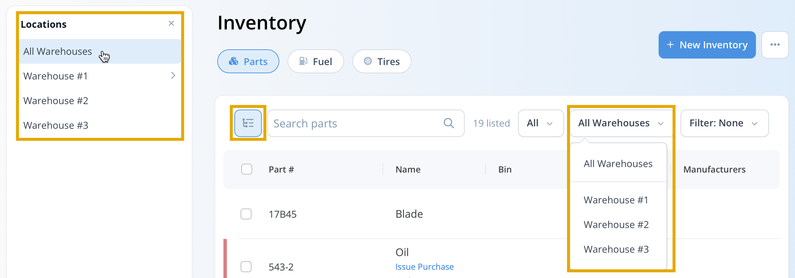This screenshot has height=278, width=795.
Task: Expand Warehouse #1 chevron in Locations
Action: (173, 76)
